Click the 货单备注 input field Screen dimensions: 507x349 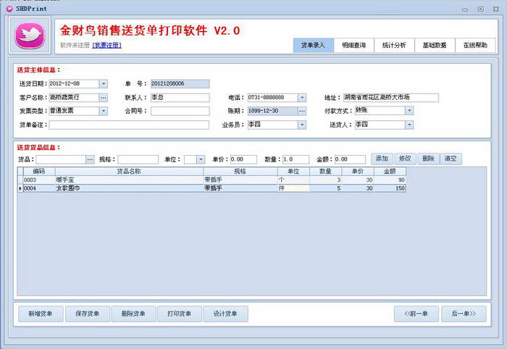[x=129, y=125]
